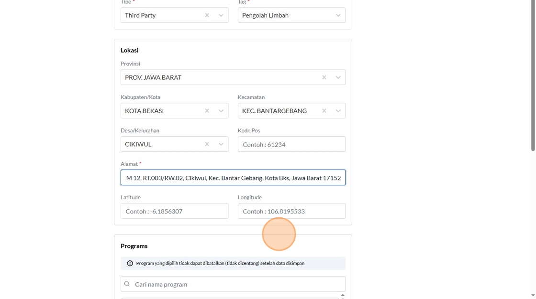The image size is (536, 299).
Task: Clear the Tipe Third Party selection
Action: 207,15
